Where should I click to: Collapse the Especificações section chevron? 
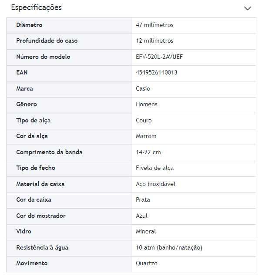point(248,8)
